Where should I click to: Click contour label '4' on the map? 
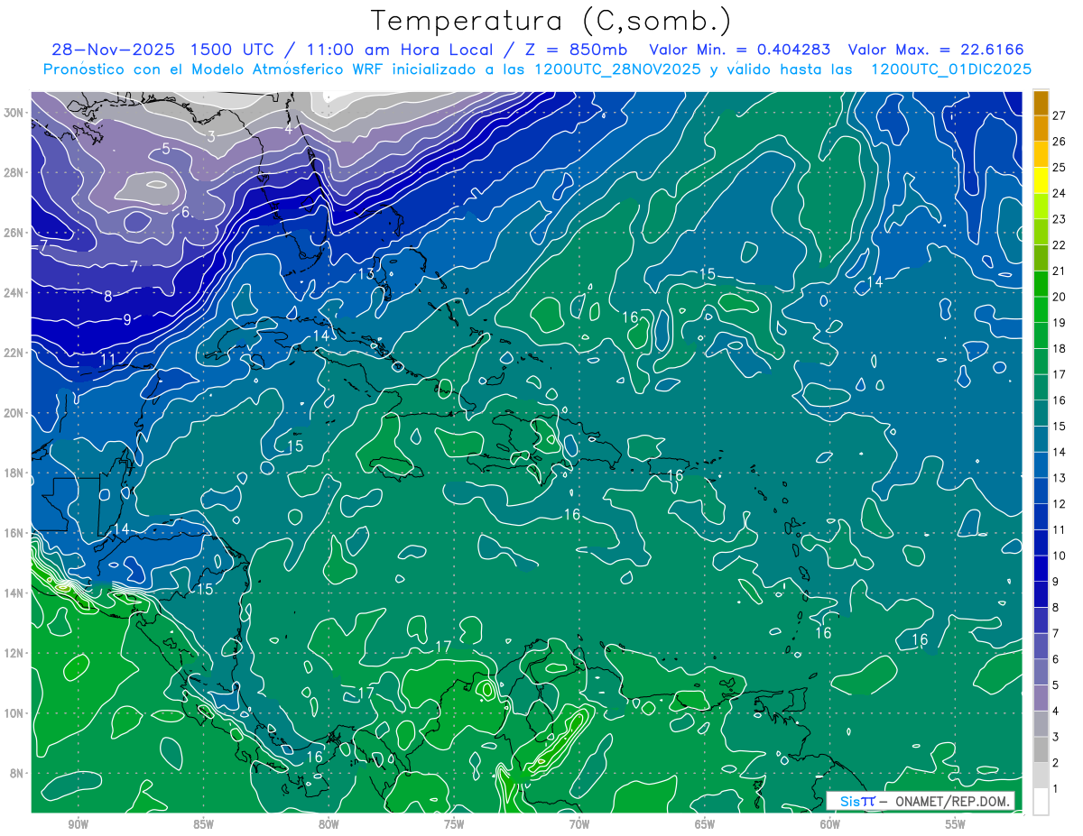(x=289, y=129)
